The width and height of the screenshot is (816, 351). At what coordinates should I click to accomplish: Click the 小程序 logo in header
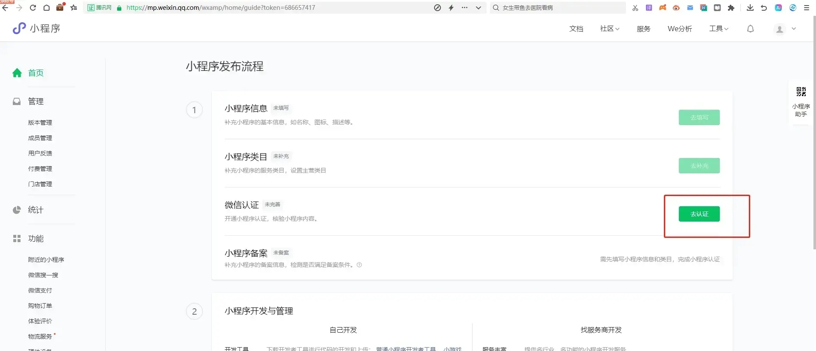click(36, 28)
